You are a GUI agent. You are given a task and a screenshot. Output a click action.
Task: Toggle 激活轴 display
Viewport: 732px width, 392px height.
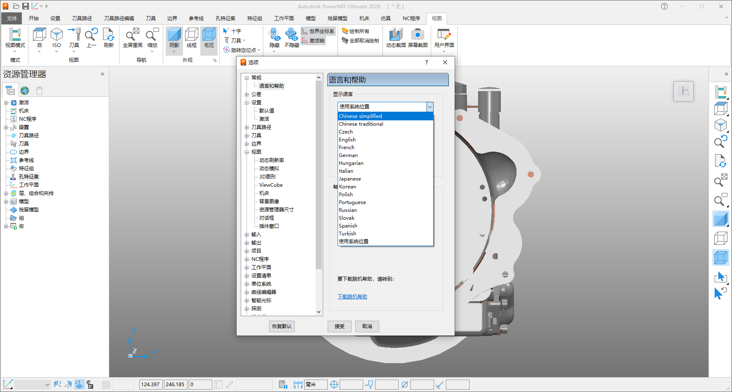coord(313,40)
